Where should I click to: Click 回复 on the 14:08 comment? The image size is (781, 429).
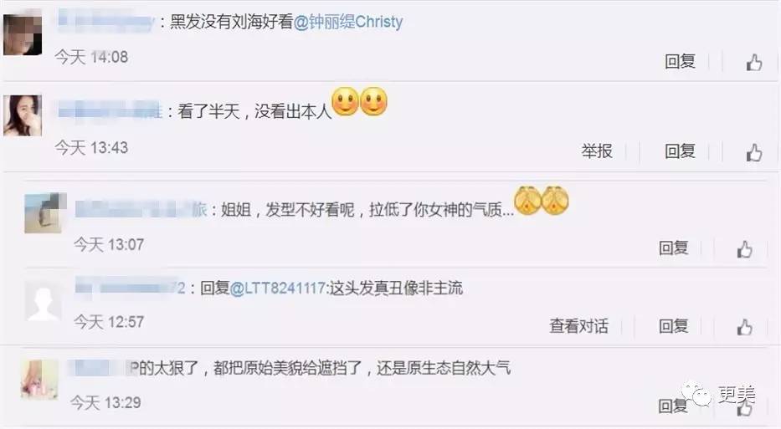[680, 61]
